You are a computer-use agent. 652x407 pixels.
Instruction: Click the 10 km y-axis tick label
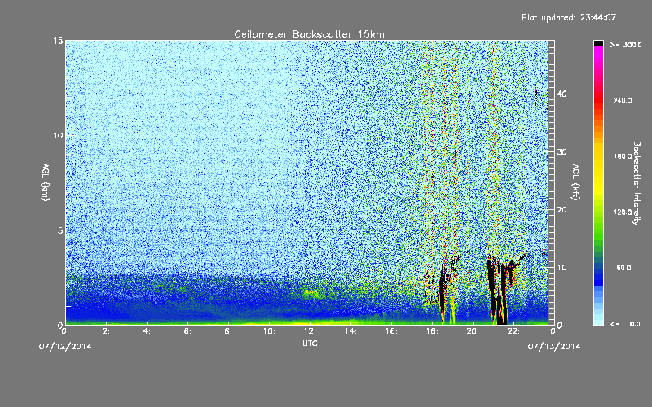click(58, 136)
